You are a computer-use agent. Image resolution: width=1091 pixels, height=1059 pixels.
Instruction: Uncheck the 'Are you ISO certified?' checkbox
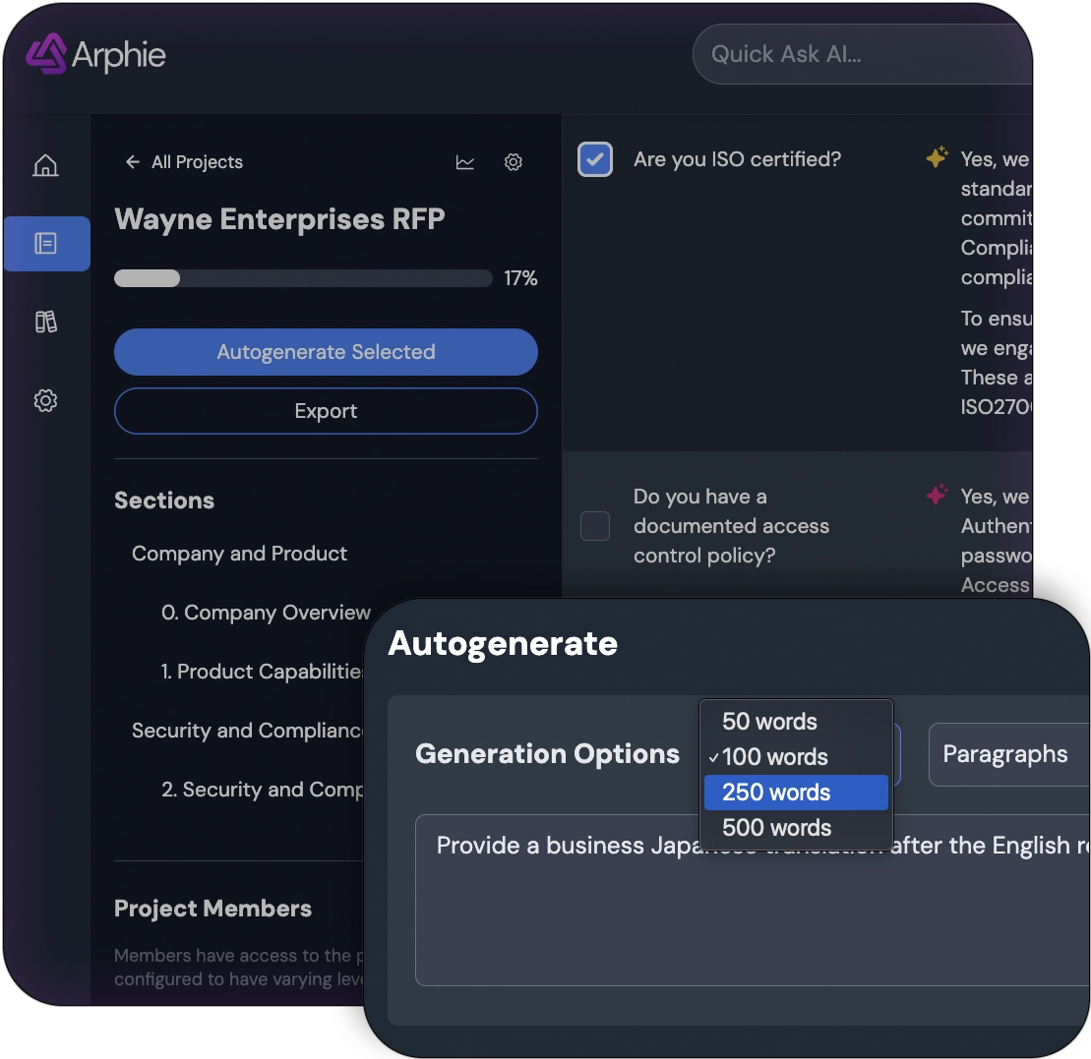click(595, 158)
